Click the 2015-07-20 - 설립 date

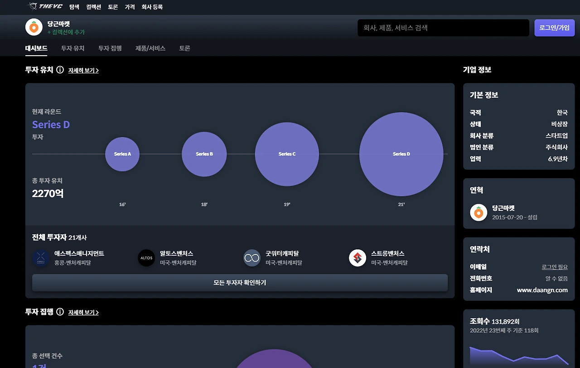(515, 217)
